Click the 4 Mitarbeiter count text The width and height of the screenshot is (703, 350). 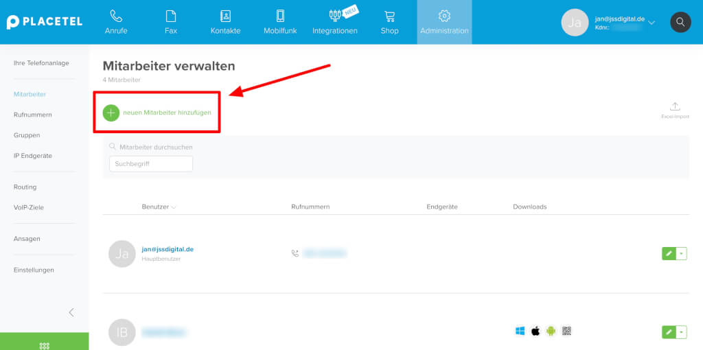pyautogui.click(x=122, y=80)
